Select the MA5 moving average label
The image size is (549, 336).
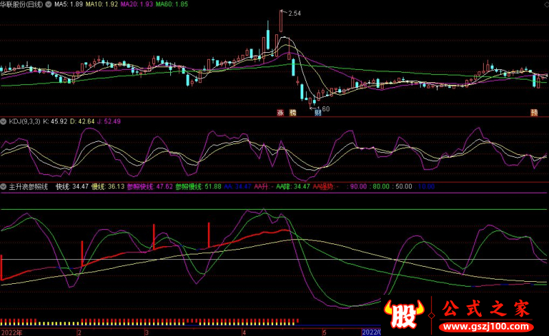pyautogui.click(x=69, y=4)
